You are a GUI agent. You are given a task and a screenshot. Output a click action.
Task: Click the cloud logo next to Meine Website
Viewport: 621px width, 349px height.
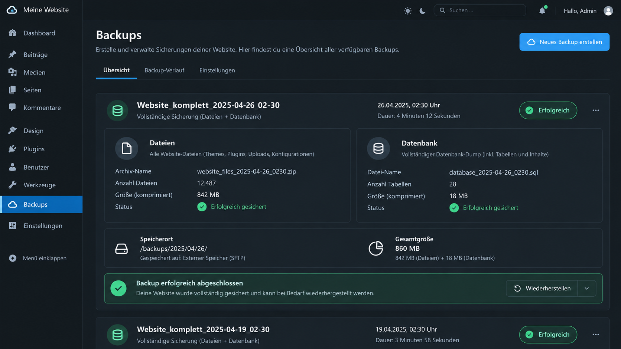click(x=12, y=10)
